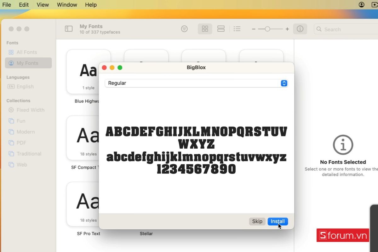
Task: Click the Skip button
Action: point(257,221)
